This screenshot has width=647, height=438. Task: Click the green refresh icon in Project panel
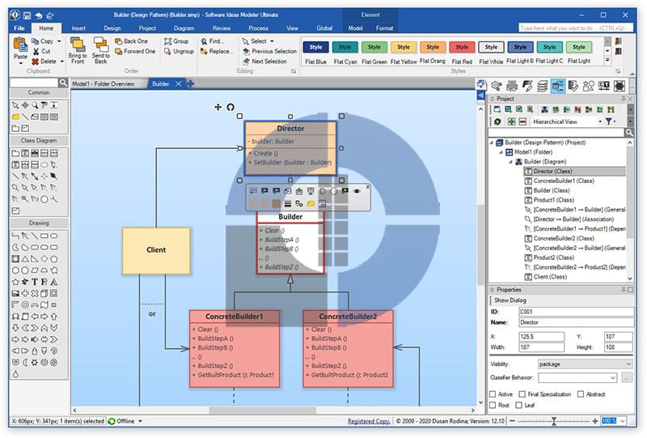coord(497,121)
